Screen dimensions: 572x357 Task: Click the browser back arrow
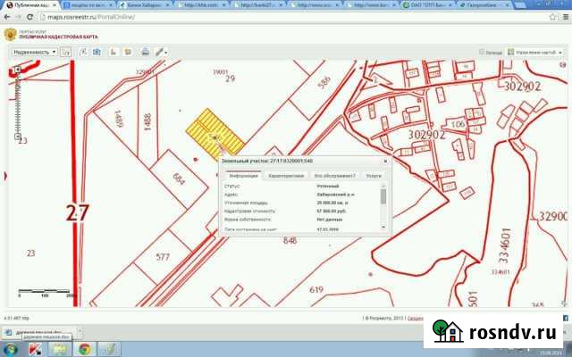pos(7,17)
